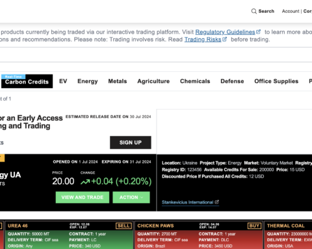Open the Account link
This screenshot has height=249, width=312.
click(291, 11)
